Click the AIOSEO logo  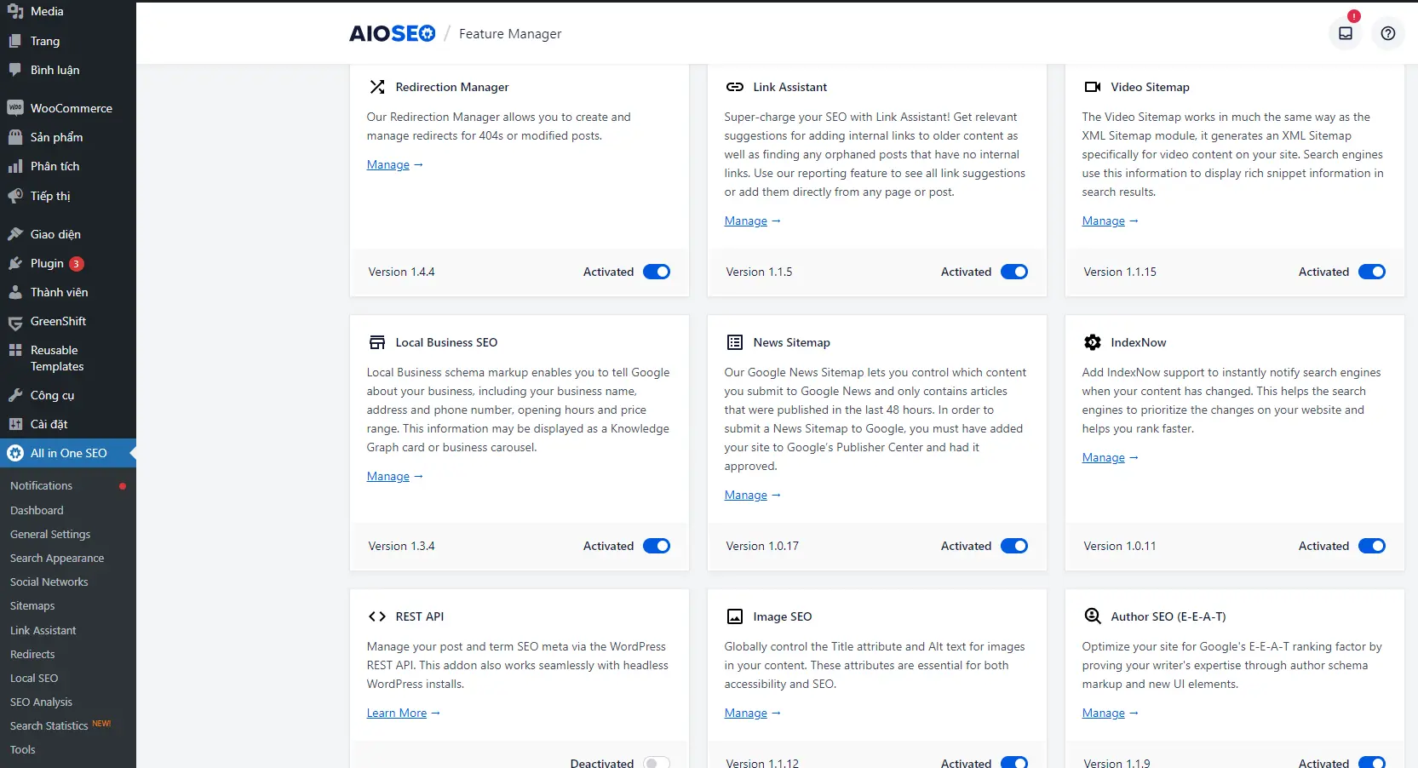tap(393, 33)
